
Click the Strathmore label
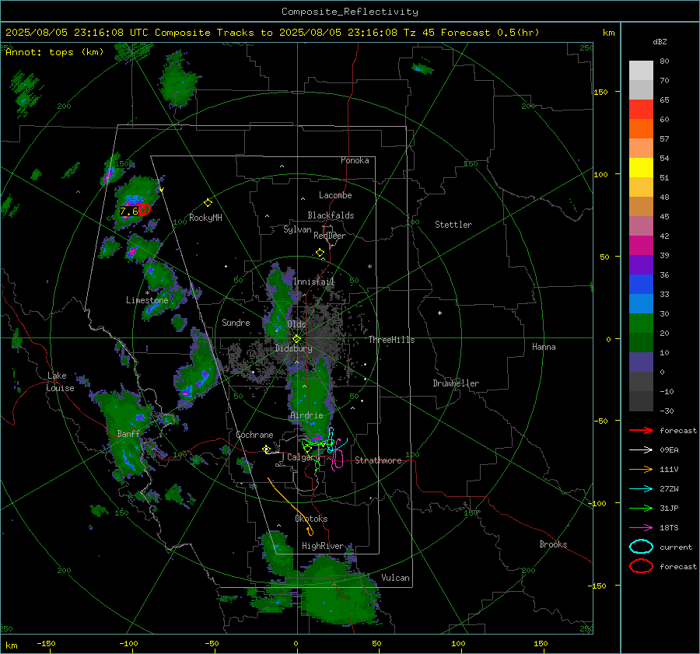point(378,460)
